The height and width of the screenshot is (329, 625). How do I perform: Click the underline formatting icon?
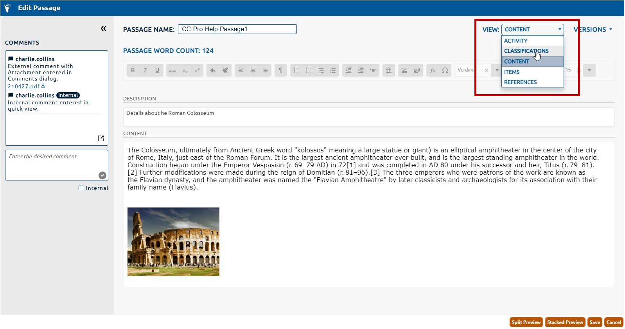tap(157, 70)
